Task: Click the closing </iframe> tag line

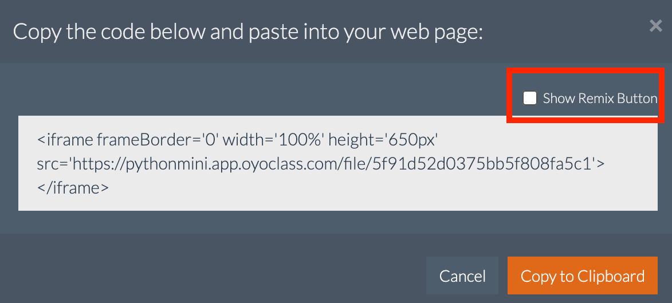Action: click(x=73, y=187)
